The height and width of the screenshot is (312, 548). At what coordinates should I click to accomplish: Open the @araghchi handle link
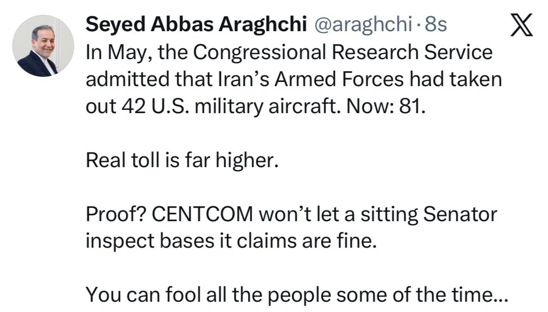363,25
